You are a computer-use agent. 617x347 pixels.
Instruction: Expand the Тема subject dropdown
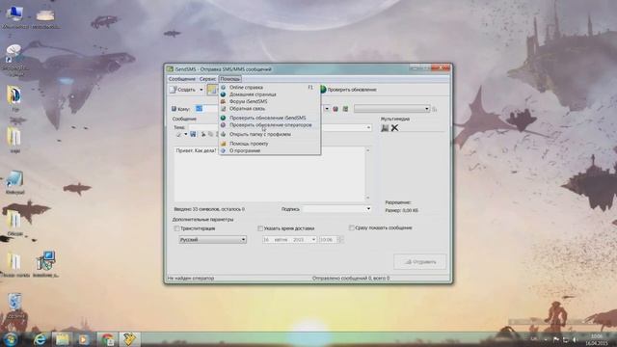368,127
